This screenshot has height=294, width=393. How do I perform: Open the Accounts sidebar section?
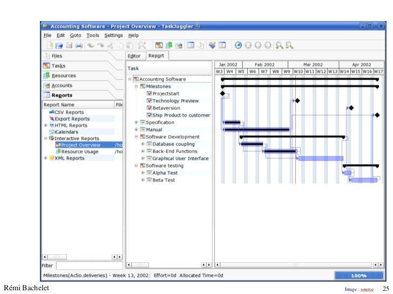62,86
